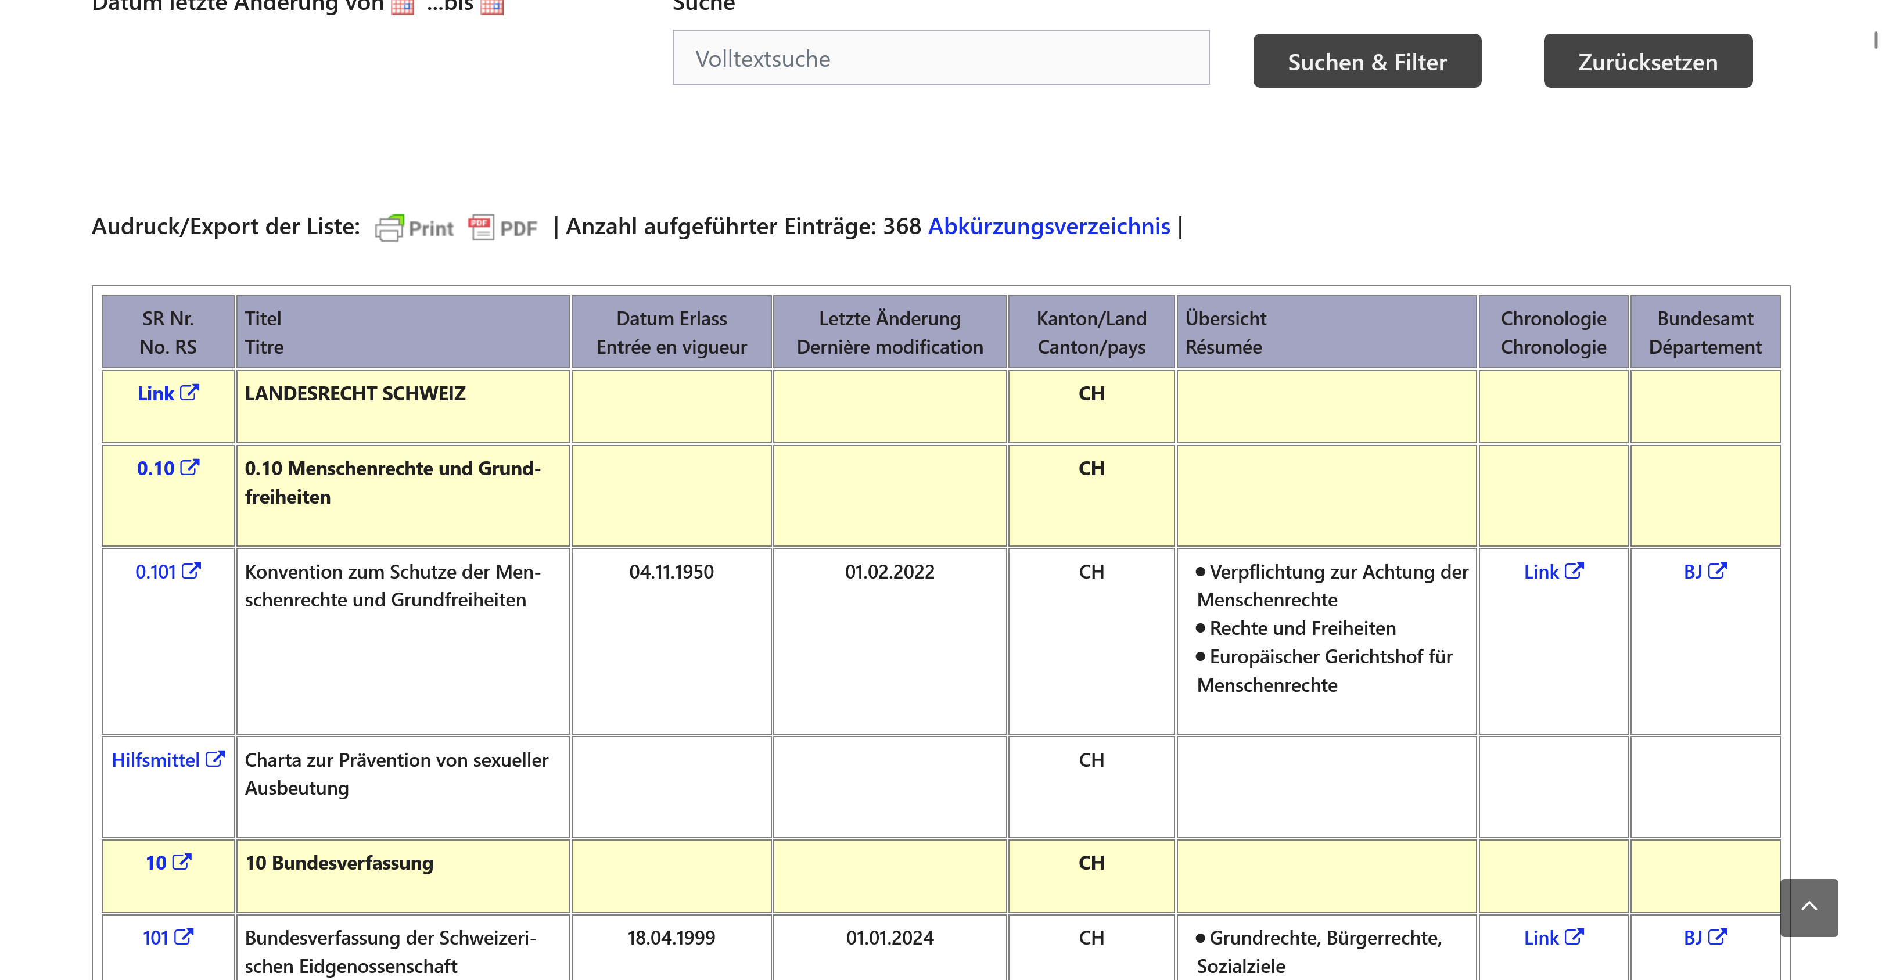The height and width of the screenshot is (980, 1882).
Task: Open the 10 Bundesverfassung SR number link
Action: tap(168, 863)
